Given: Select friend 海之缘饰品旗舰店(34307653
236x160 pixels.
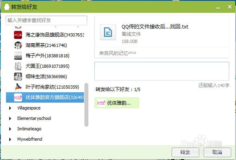Looking at the screenshot, I should [45, 35].
